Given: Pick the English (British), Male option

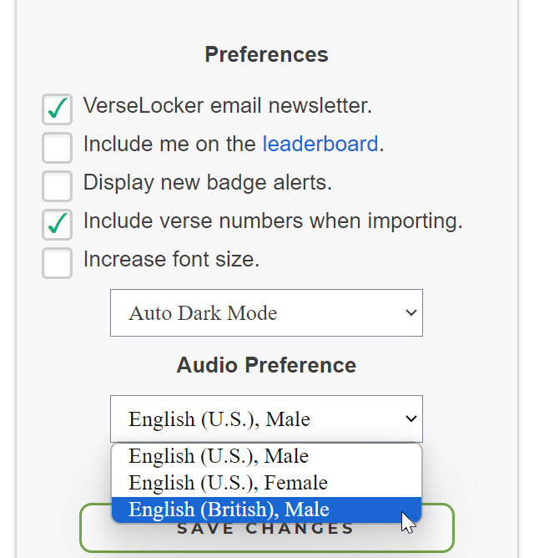Looking at the screenshot, I should tap(229, 510).
